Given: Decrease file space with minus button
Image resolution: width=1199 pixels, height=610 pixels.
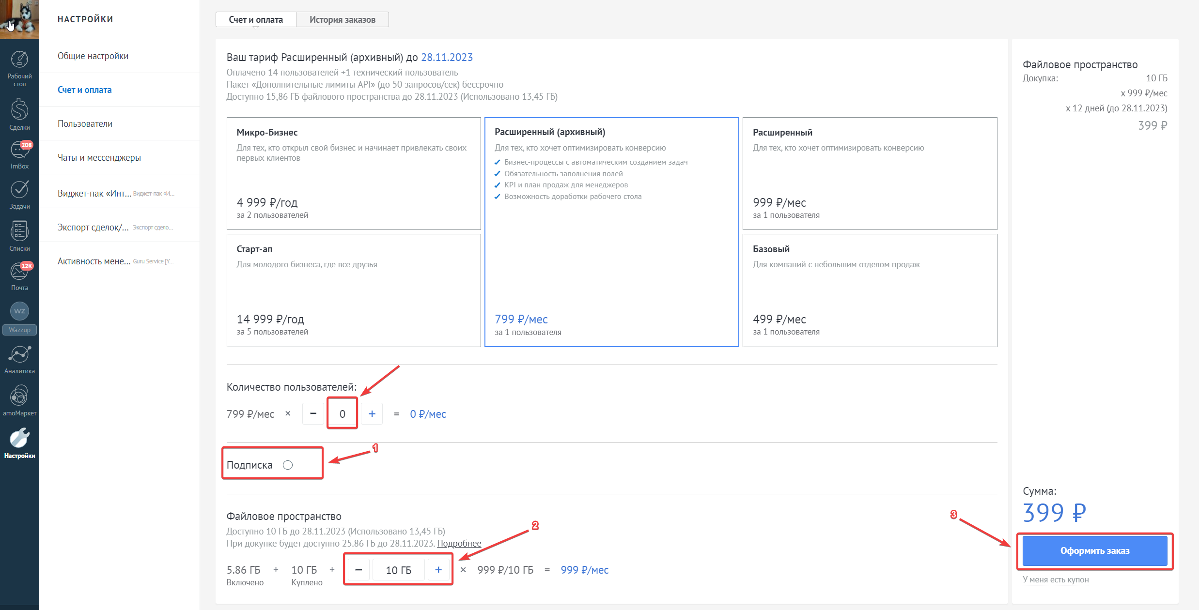Looking at the screenshot, I should (358, 570).
